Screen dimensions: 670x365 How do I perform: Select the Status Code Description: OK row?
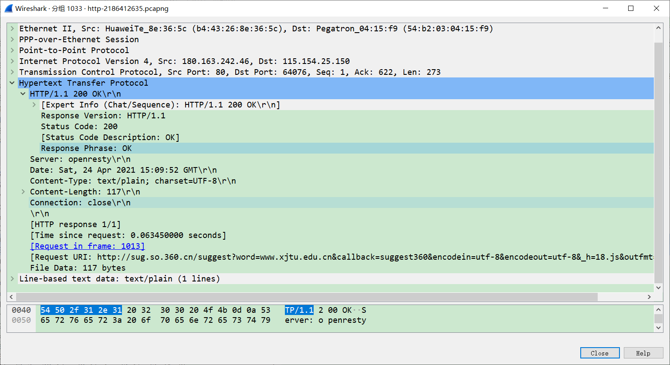point(347,137)
